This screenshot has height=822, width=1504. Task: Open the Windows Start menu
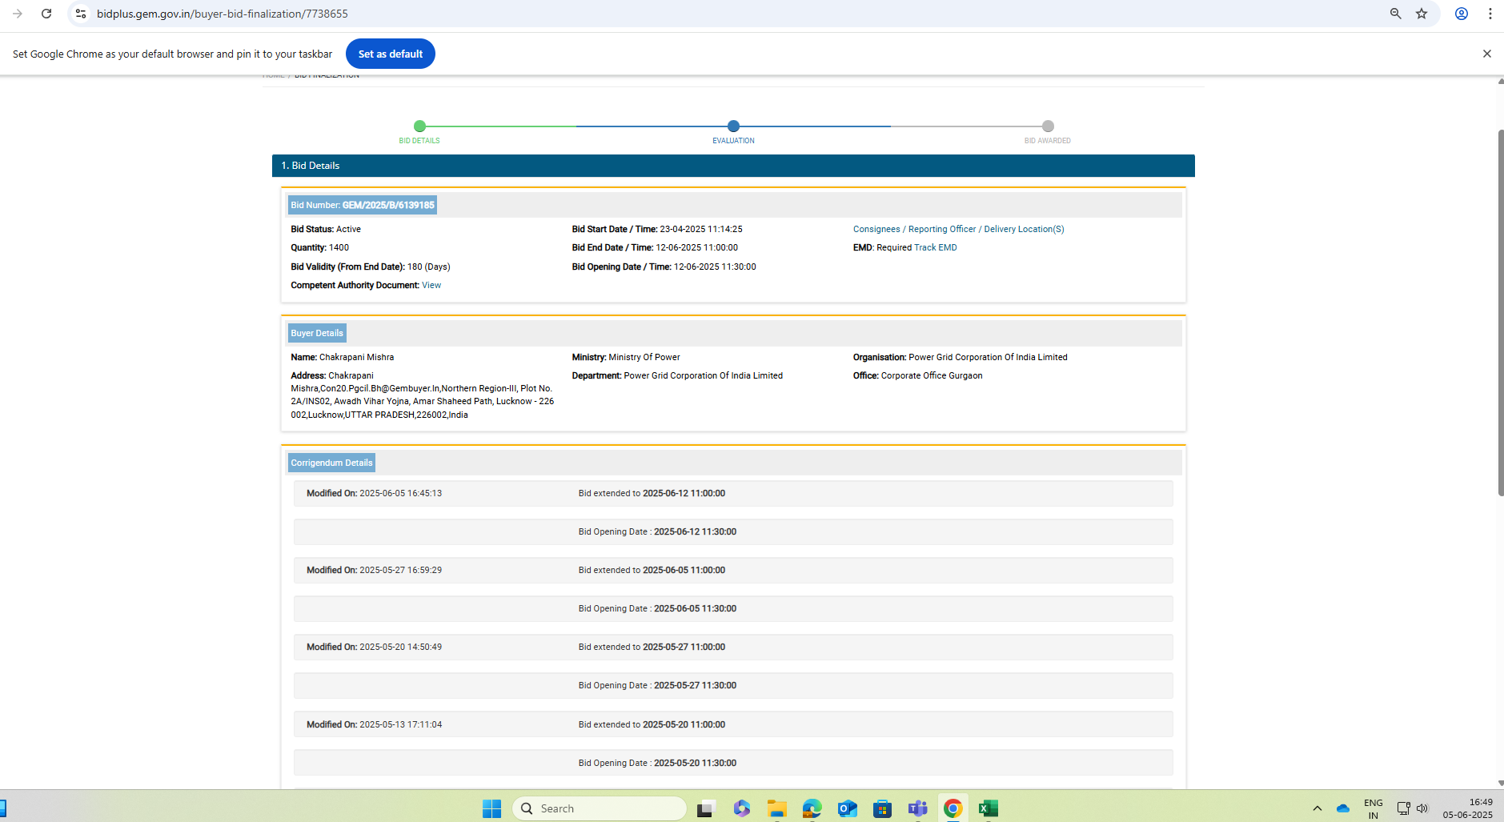(x=491, y=808)
